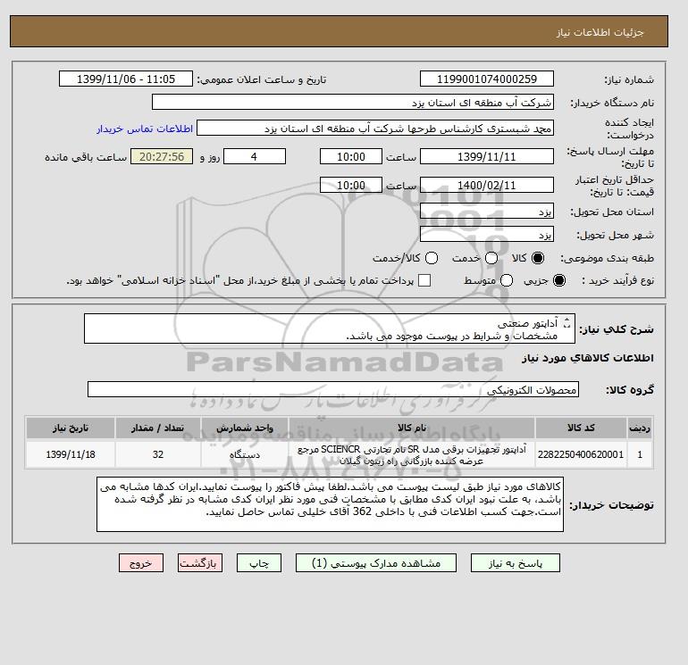Click the general description text area

tap(330, 328)
